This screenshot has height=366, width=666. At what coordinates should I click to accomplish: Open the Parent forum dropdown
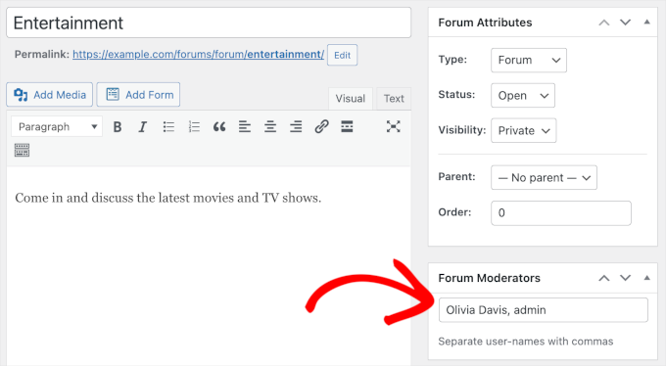click(544, 178)
